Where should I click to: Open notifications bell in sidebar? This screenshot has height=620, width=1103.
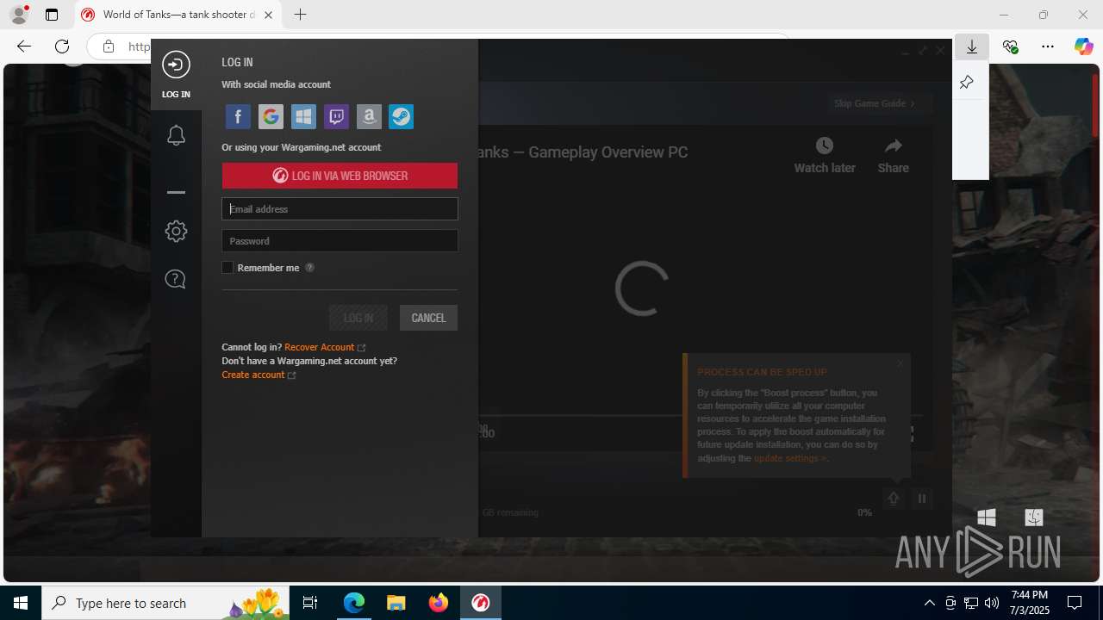pos(176,134)
